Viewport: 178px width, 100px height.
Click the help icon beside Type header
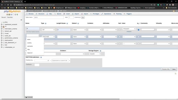coord(46,23)
